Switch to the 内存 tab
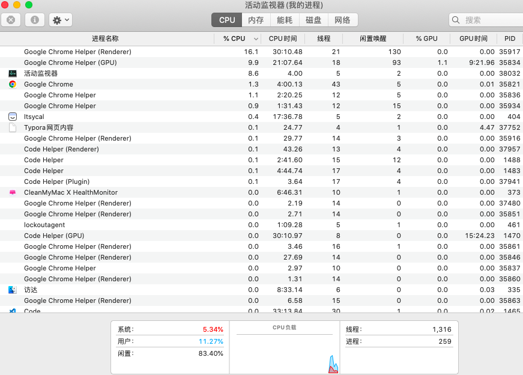 pos(256,20)
